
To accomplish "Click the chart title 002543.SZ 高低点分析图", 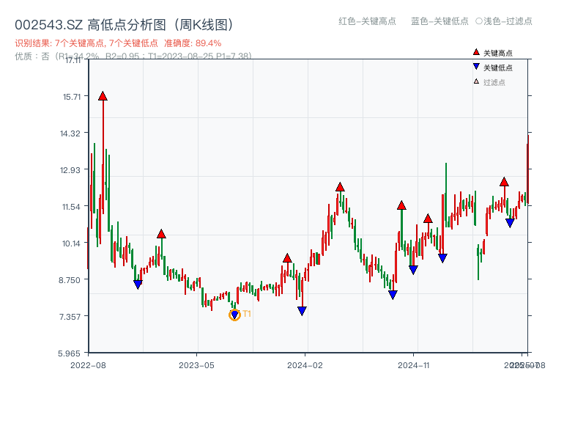I will 124,25.
